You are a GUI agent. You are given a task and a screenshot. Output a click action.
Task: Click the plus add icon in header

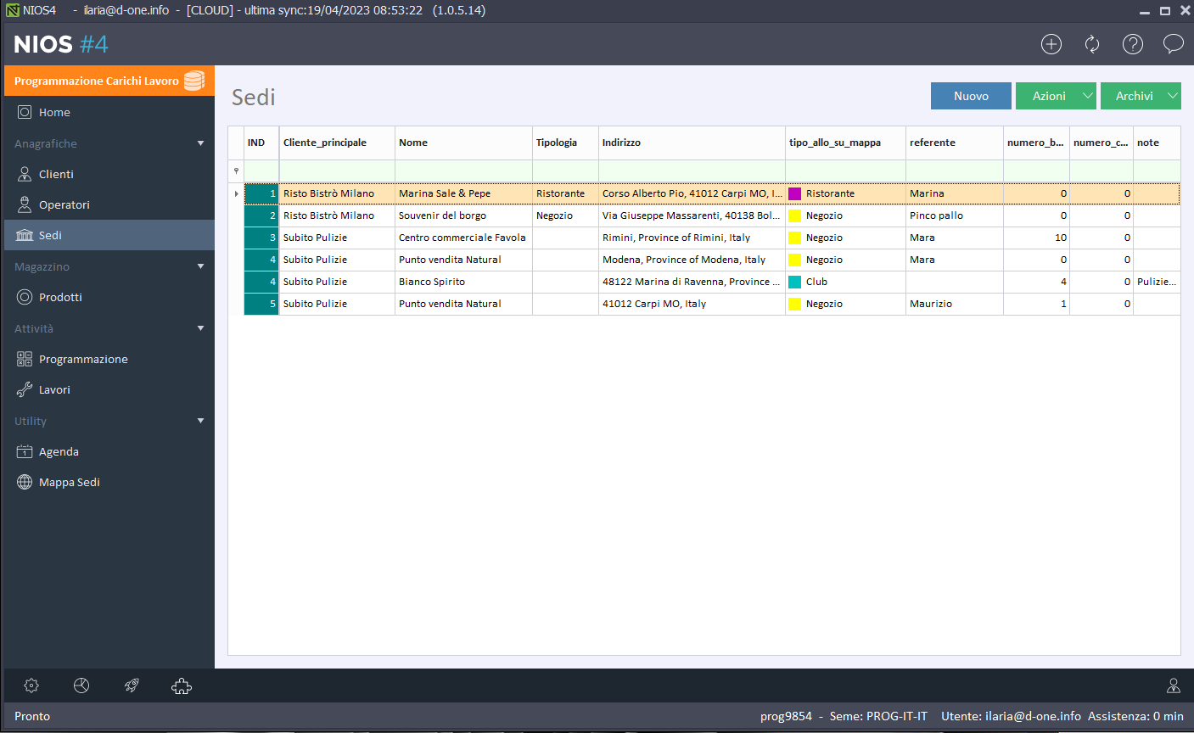1051,44
